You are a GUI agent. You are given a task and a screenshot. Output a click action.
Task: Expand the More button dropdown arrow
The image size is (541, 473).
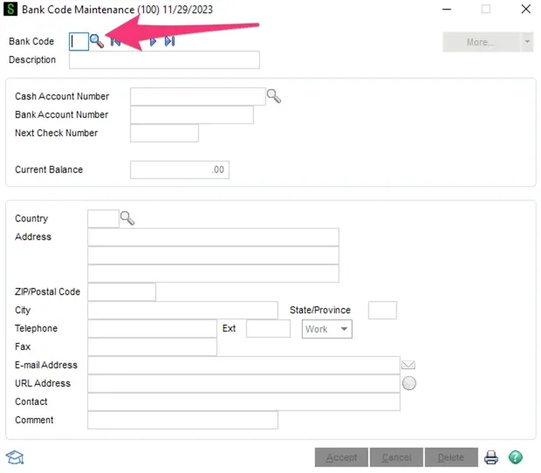527,42
